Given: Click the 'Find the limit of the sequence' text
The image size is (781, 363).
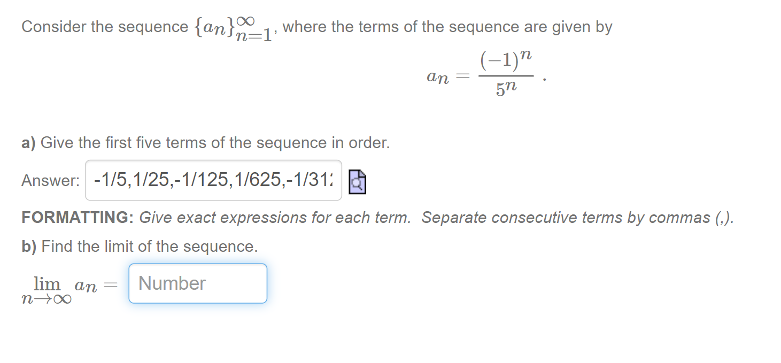Looking at the screenshot, I should (150, 246).
